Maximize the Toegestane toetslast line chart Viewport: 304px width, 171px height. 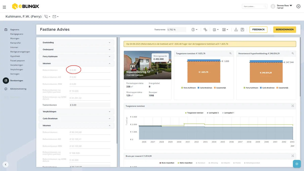[293, 106]
